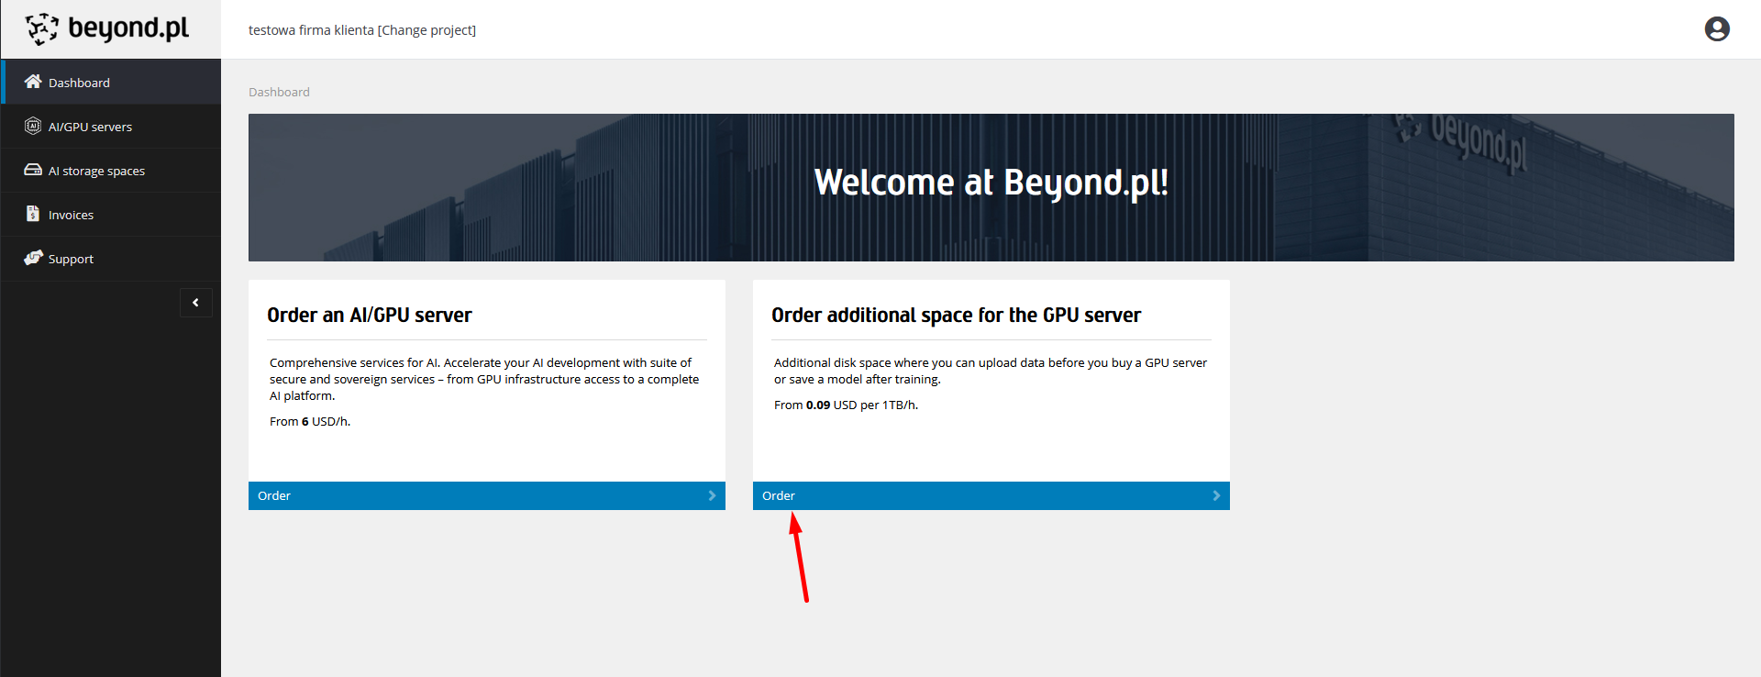Open the user account profile icon
Image resolution: width=1761 pixels, height=677 pixels.
click(1717, 29)
